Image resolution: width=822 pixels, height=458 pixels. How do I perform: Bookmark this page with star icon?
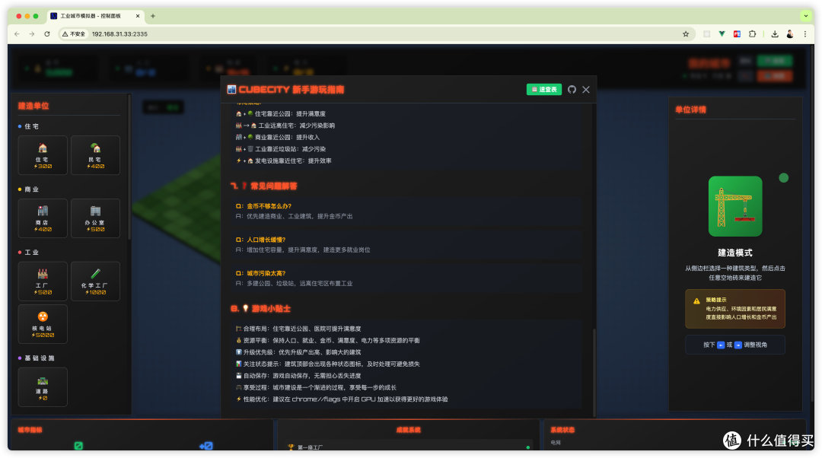point(686,34)
